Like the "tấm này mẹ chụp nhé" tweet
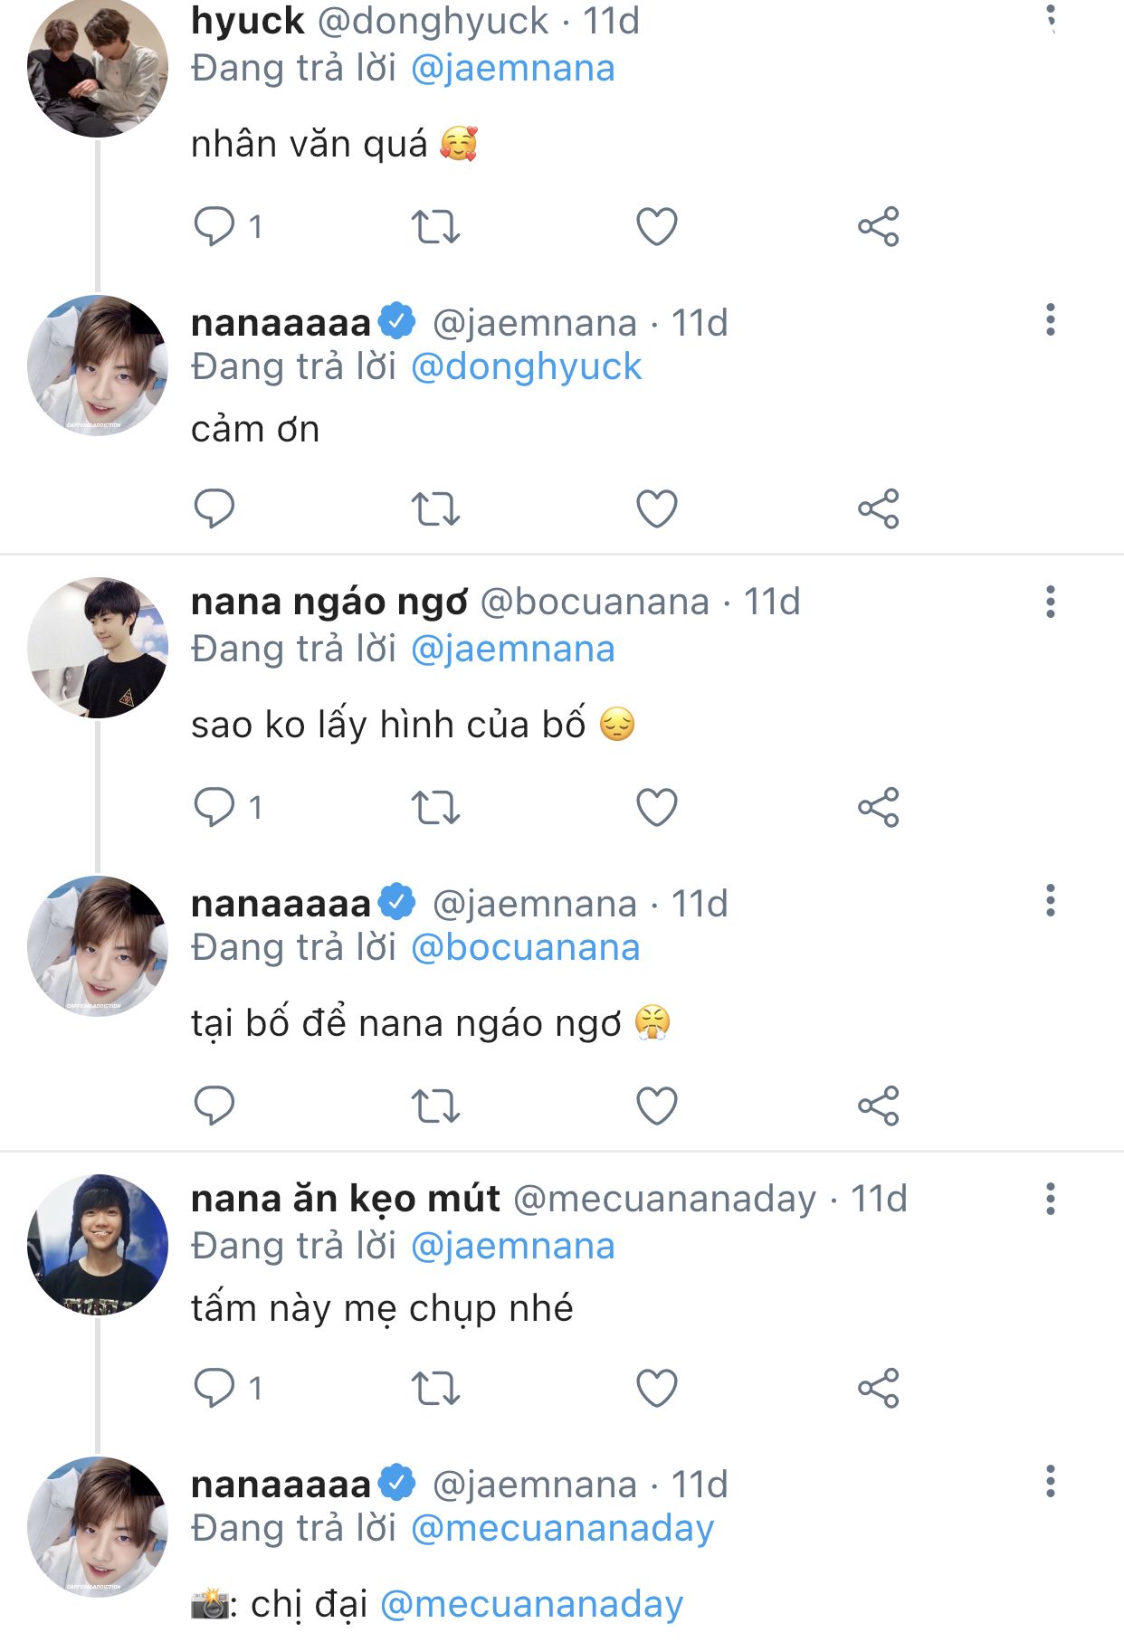 tap(657, 1388)
